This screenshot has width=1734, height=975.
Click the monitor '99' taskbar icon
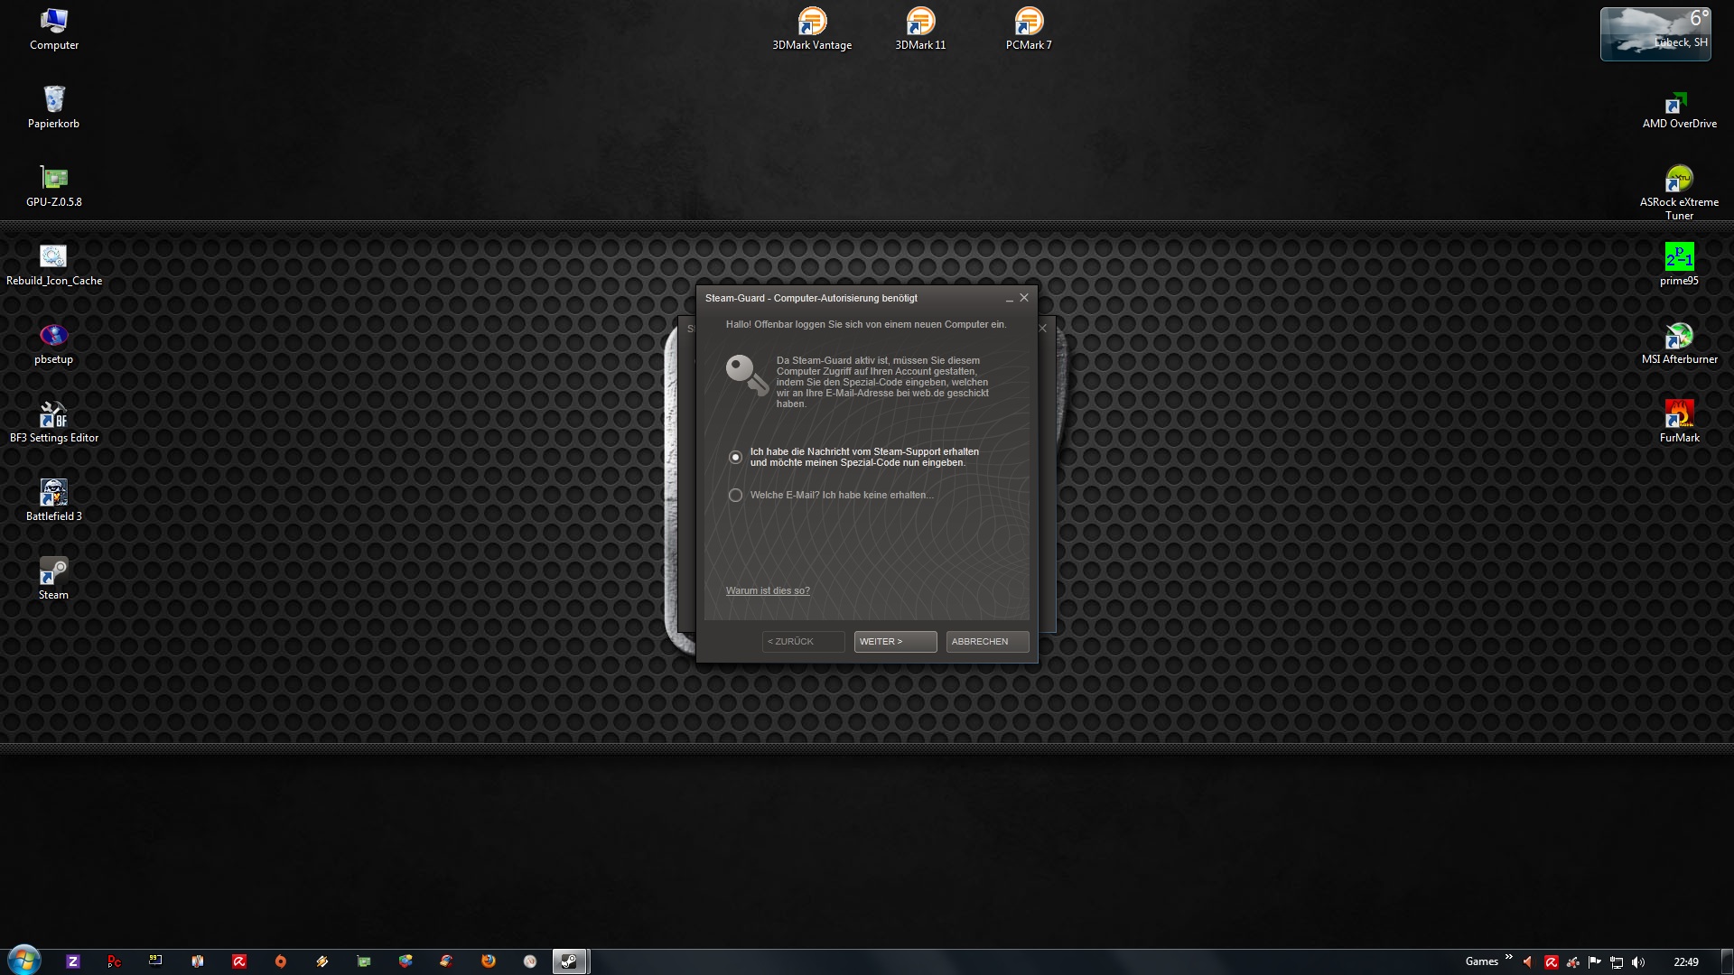pyautogui.click(x=156, y=961)
